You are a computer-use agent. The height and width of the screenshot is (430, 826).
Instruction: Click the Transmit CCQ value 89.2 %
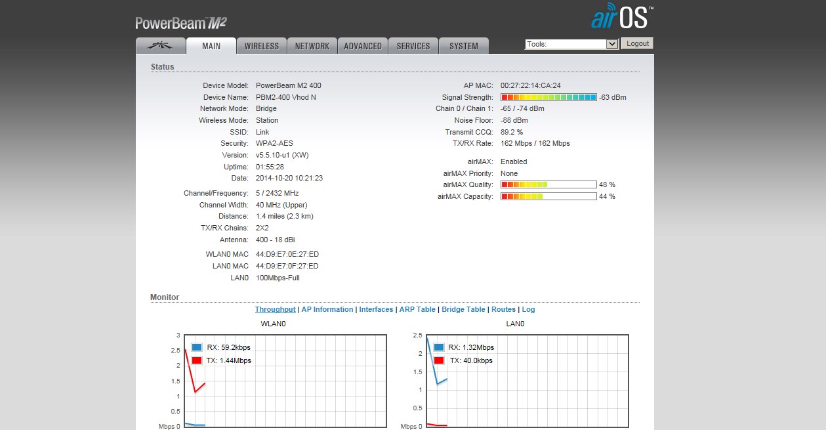pos(512,132)
